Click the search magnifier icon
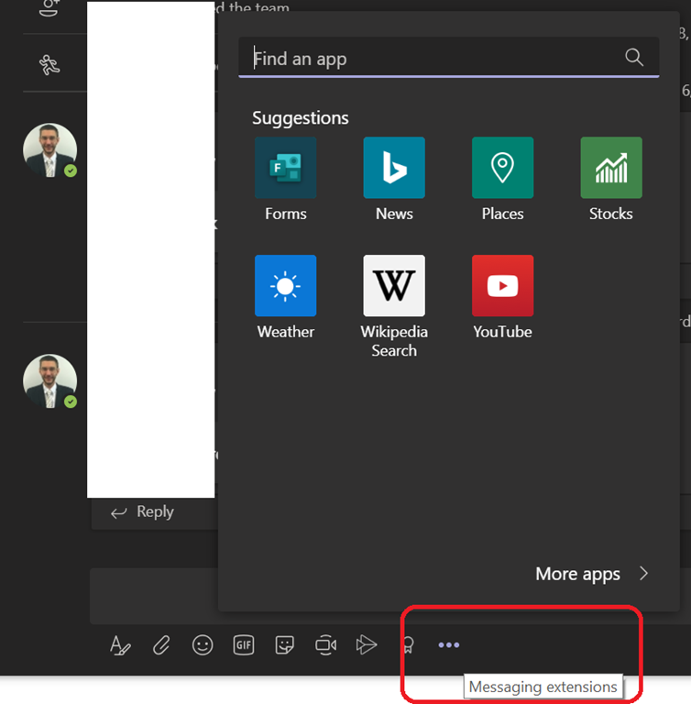The height and width of the screenshot is (704, 691). (634, 58)
